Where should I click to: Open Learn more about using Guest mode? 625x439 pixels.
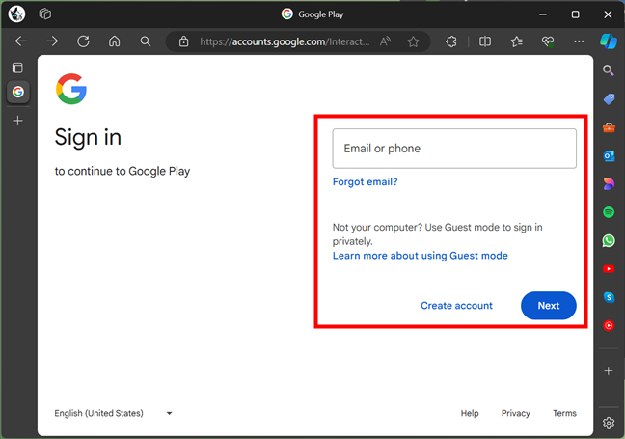(421, 256)
